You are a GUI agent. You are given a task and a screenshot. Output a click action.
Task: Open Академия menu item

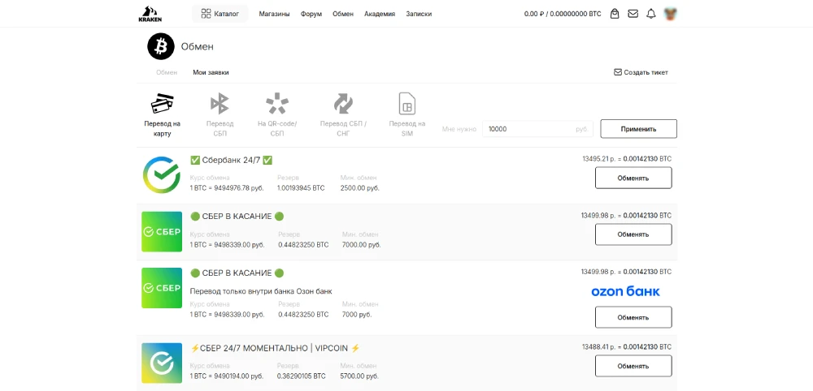(380, 14)
